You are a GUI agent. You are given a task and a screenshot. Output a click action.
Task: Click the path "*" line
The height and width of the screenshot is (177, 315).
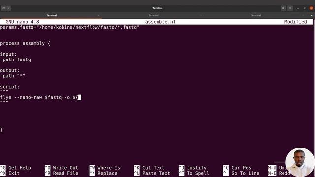coord(14,76)
